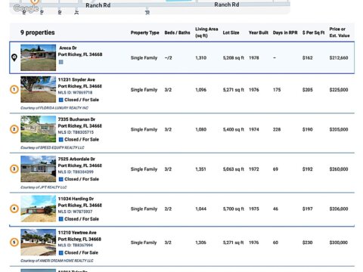Click the MLS ID under 11034 Harding Dr
363x272 pixels.
coord(75,212)
